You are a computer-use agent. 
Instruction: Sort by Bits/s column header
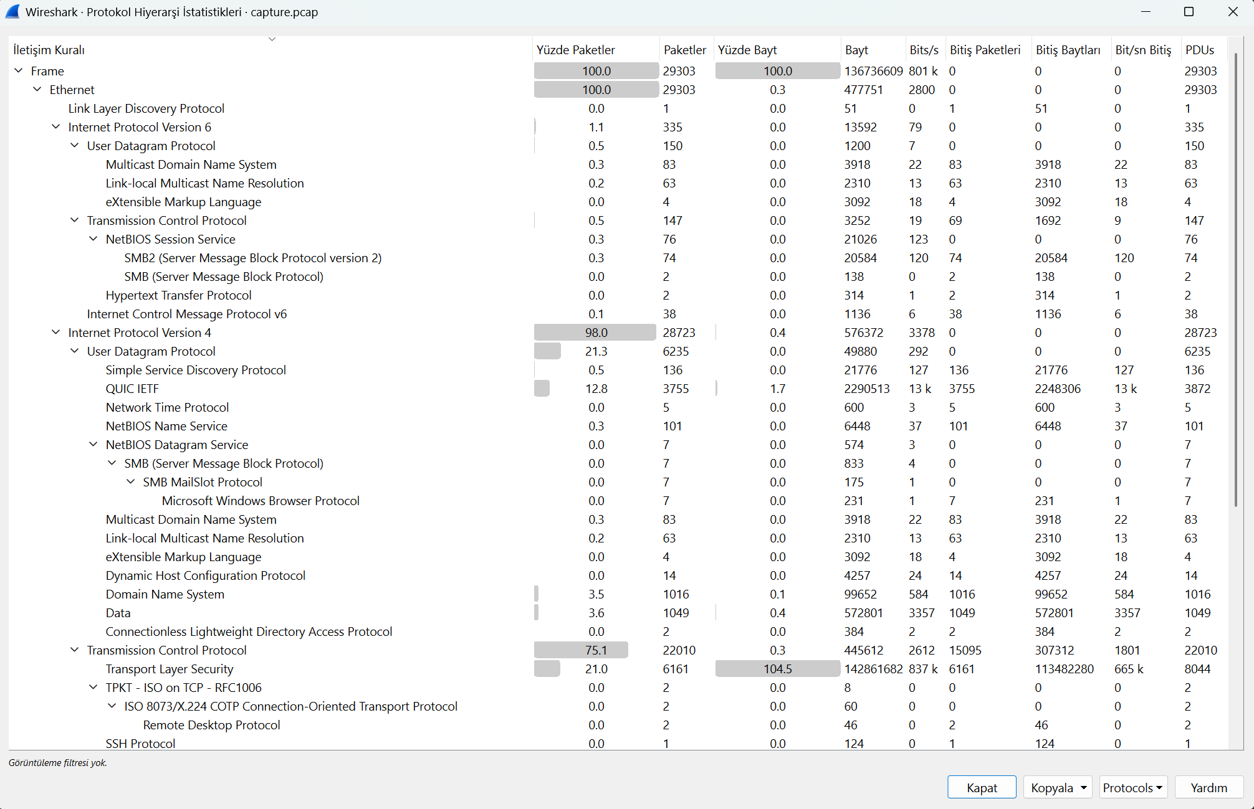924,50
